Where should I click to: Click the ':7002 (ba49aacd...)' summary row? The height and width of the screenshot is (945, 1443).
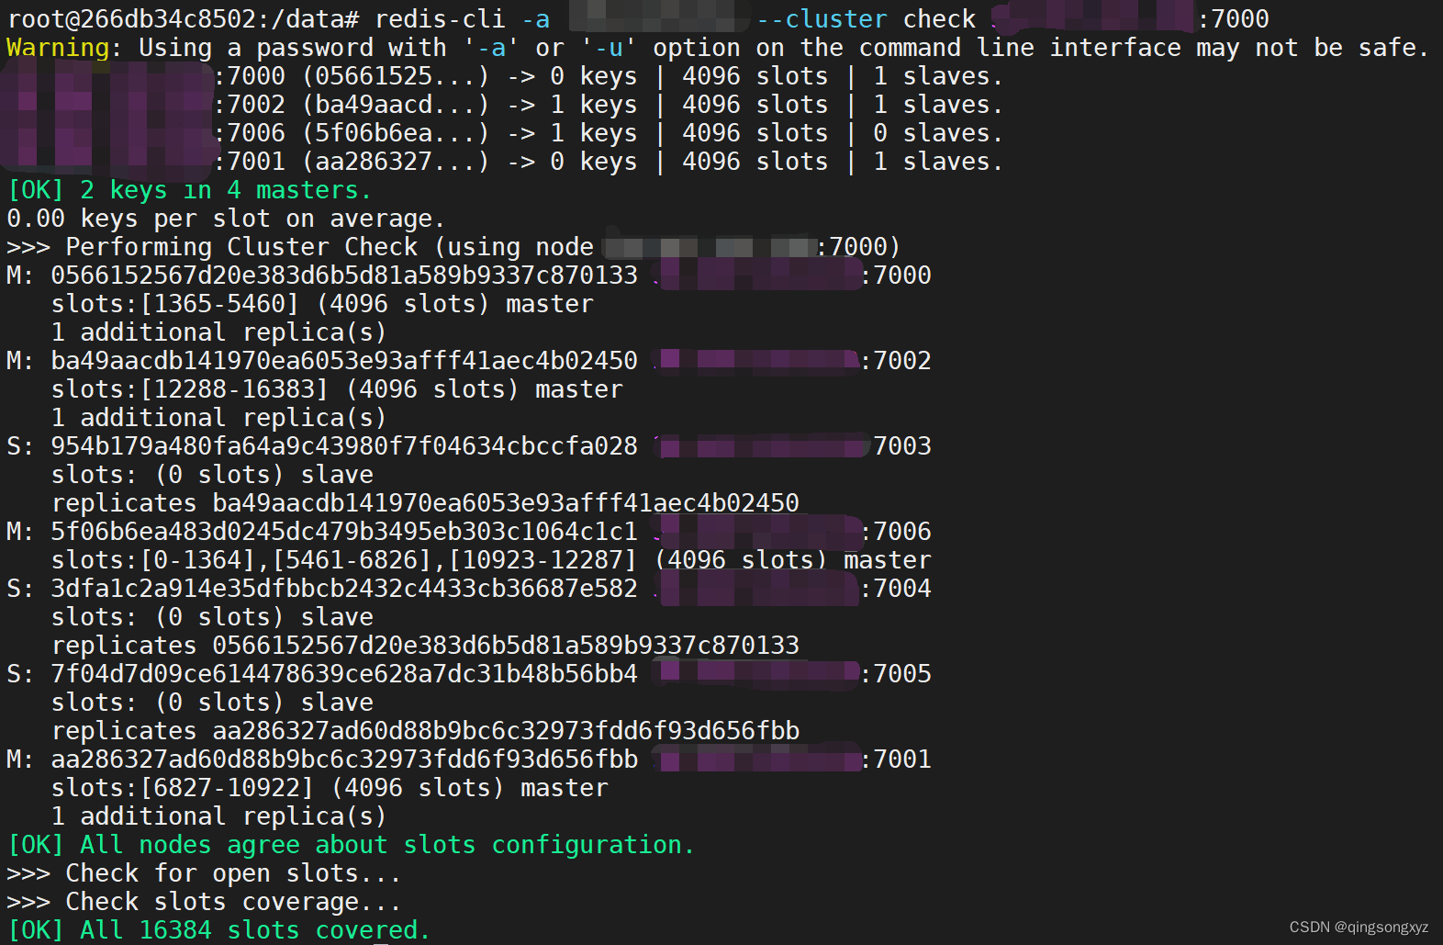pyautogui.click(x=609, y=105)
